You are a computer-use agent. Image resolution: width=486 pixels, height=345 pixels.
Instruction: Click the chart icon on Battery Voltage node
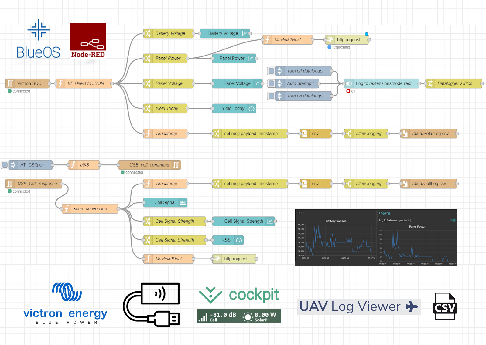pyautogui.click(x=245, y=33)
